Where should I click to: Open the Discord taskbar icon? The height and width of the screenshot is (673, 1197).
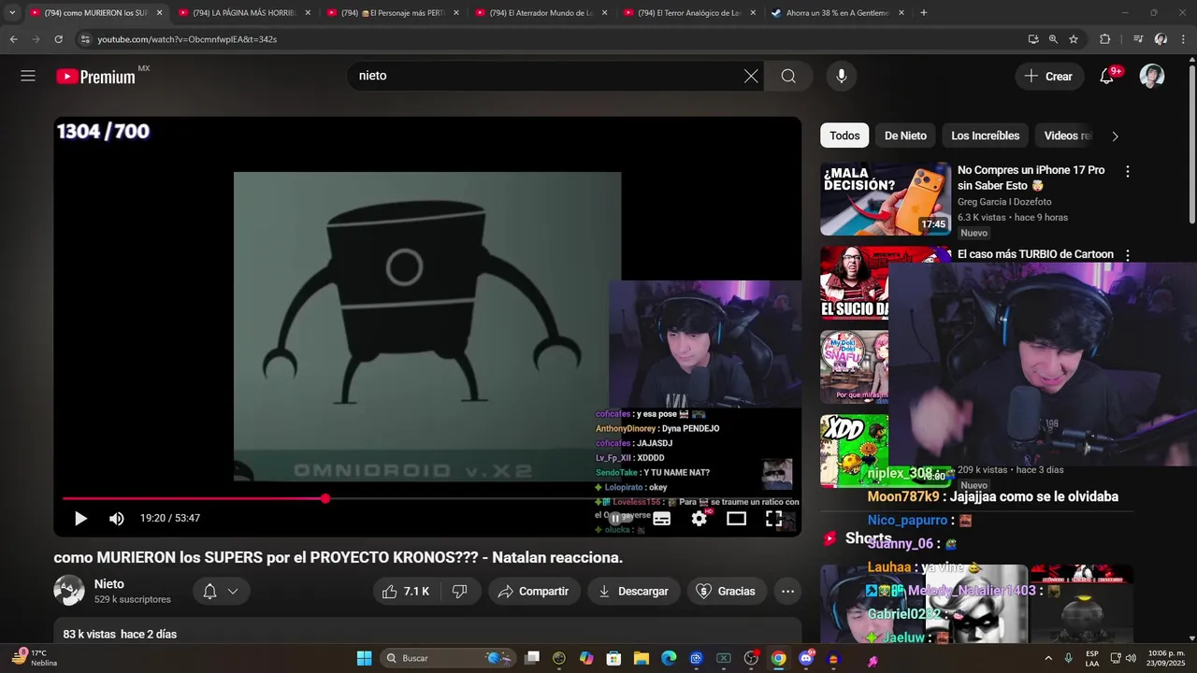806,658
